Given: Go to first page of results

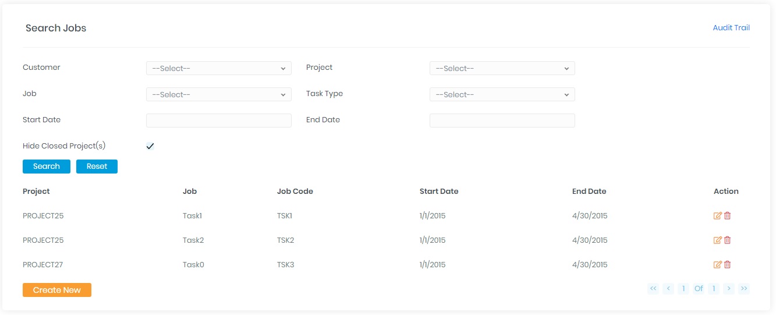Looking at the screenshot, I should [653, 289].
